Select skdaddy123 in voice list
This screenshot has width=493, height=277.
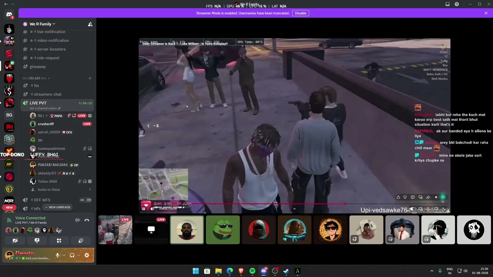point(62,173)
